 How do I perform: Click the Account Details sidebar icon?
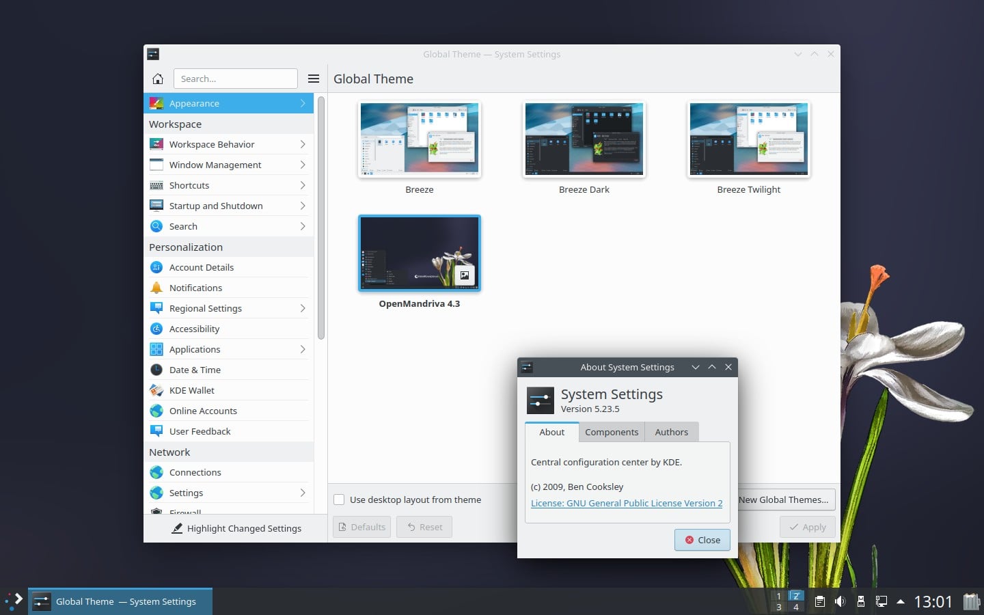[156, 267]
